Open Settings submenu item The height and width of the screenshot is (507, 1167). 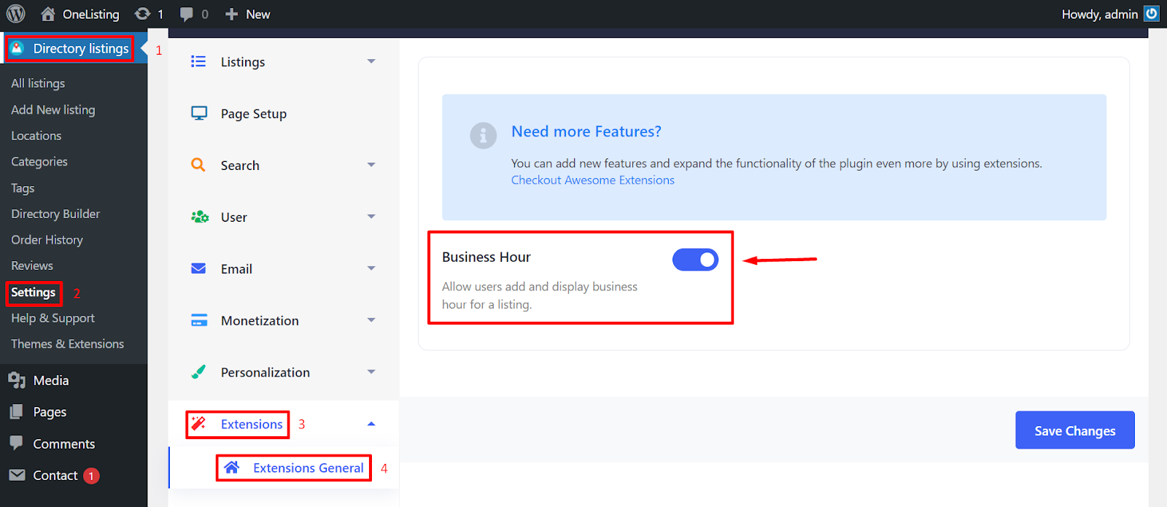pyautogui.click(x=34, y=293)
